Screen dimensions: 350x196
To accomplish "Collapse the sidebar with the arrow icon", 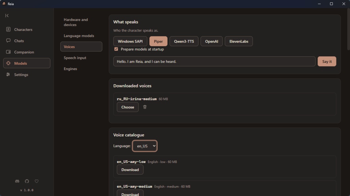I will pyautogui.click(x=7, y=16).
